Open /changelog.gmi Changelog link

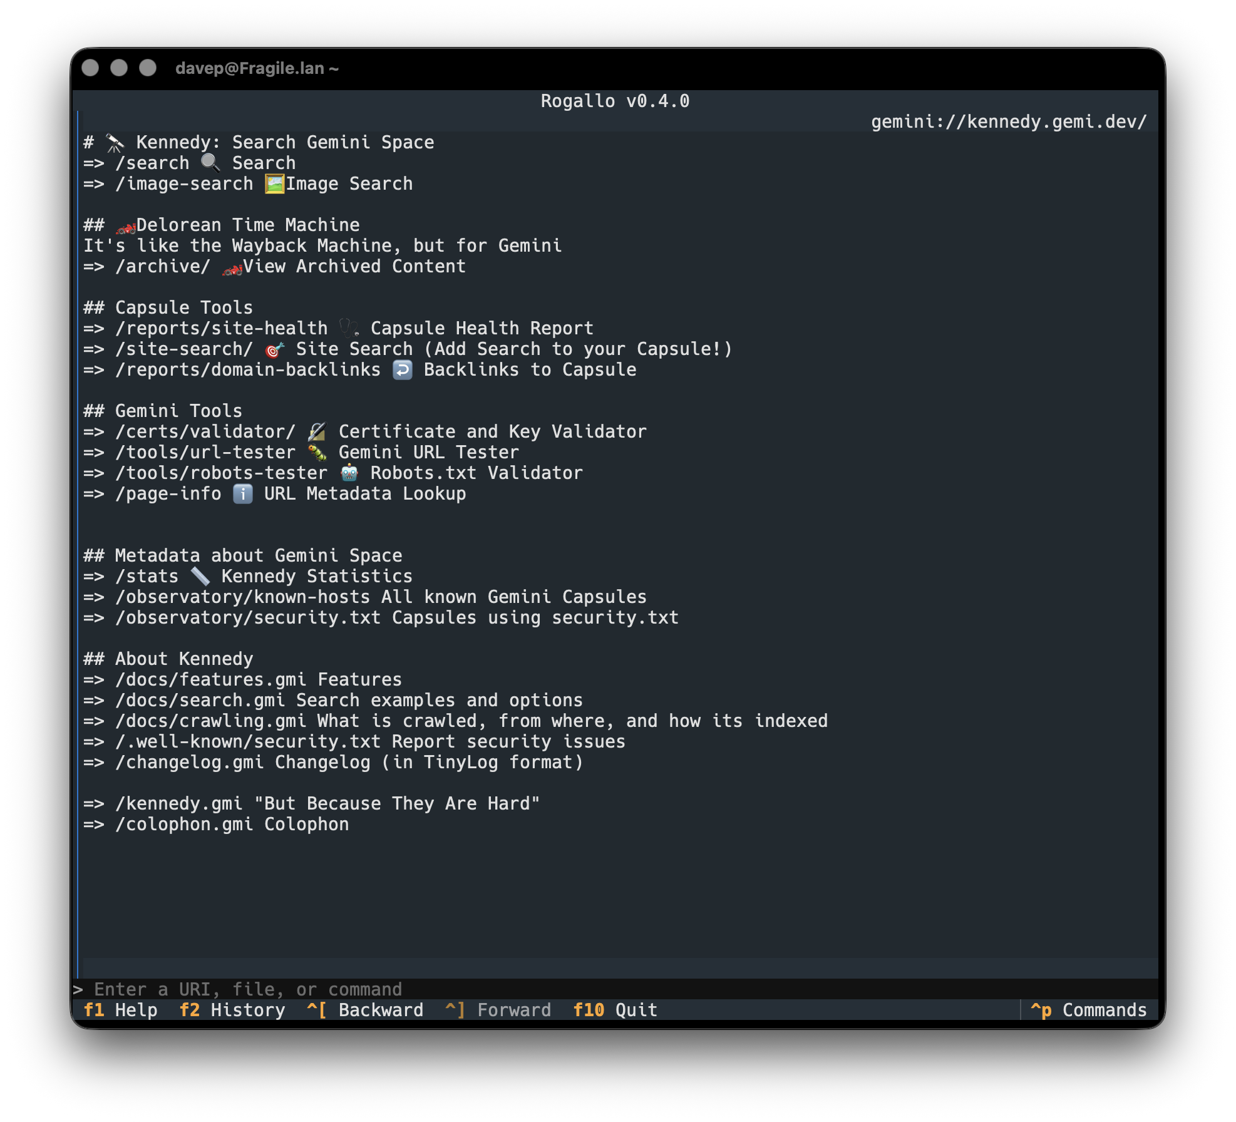333,763
